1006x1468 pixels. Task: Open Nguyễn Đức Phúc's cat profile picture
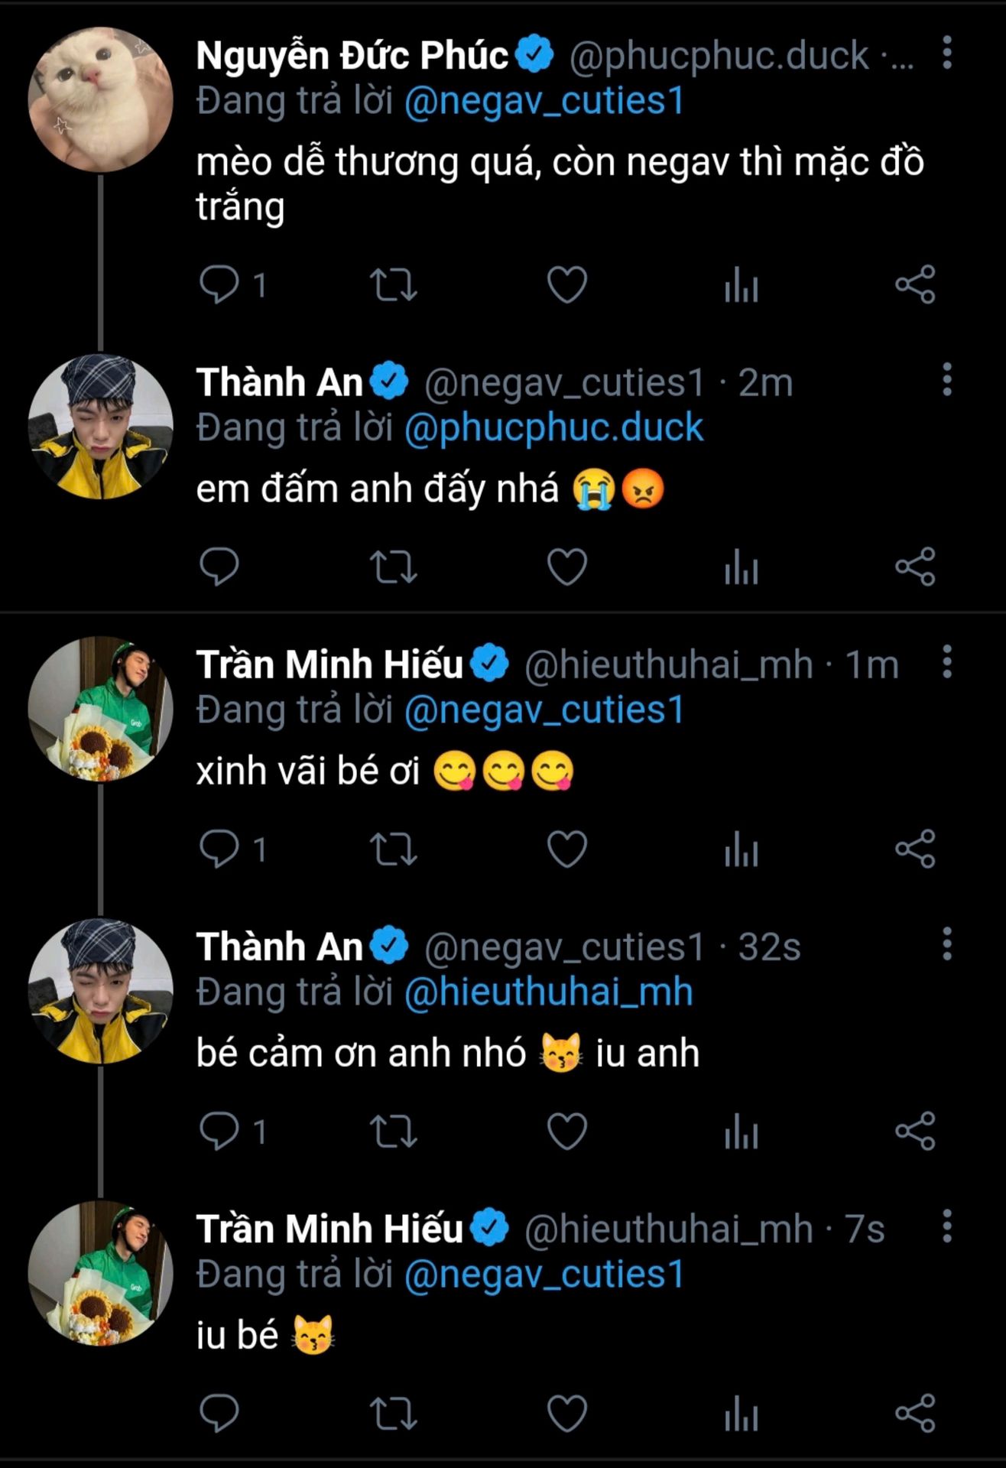click(x=100, y=99)
